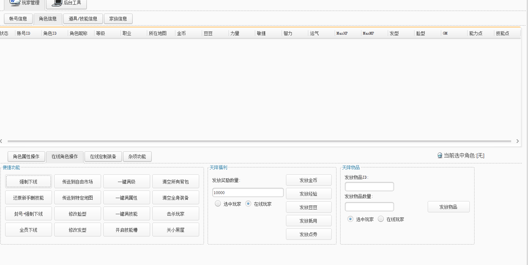The image size is (528, 265).
Task: Click the 所在地图 column header
Action: click(x=161, y=33)
